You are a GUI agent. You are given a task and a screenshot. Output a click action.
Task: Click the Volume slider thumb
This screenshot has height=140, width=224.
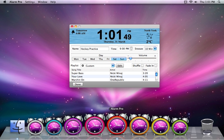click(x=130, y=59)
